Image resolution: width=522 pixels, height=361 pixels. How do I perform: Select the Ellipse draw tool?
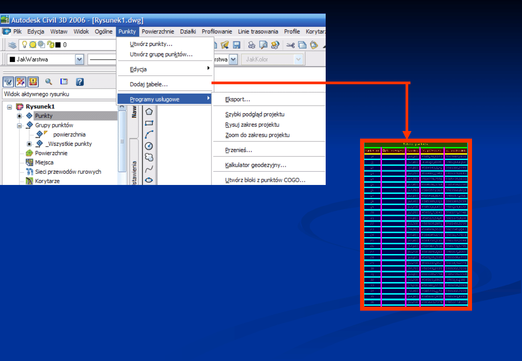[x=149, y=180]
